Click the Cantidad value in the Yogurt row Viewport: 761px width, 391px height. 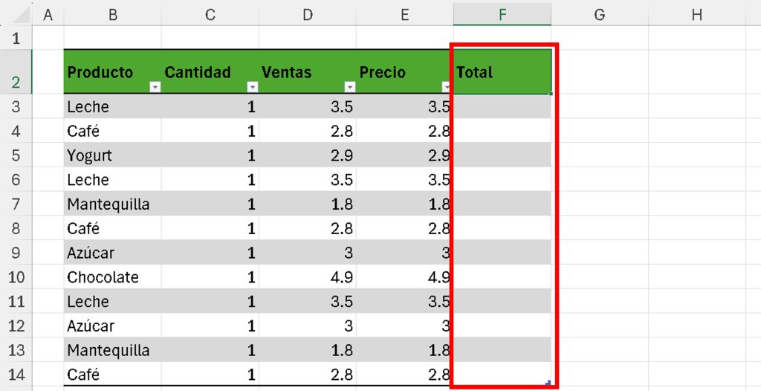[x=210, y=155]
